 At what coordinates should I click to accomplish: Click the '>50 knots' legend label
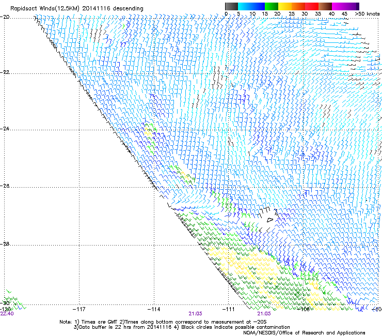click(367, 14)
